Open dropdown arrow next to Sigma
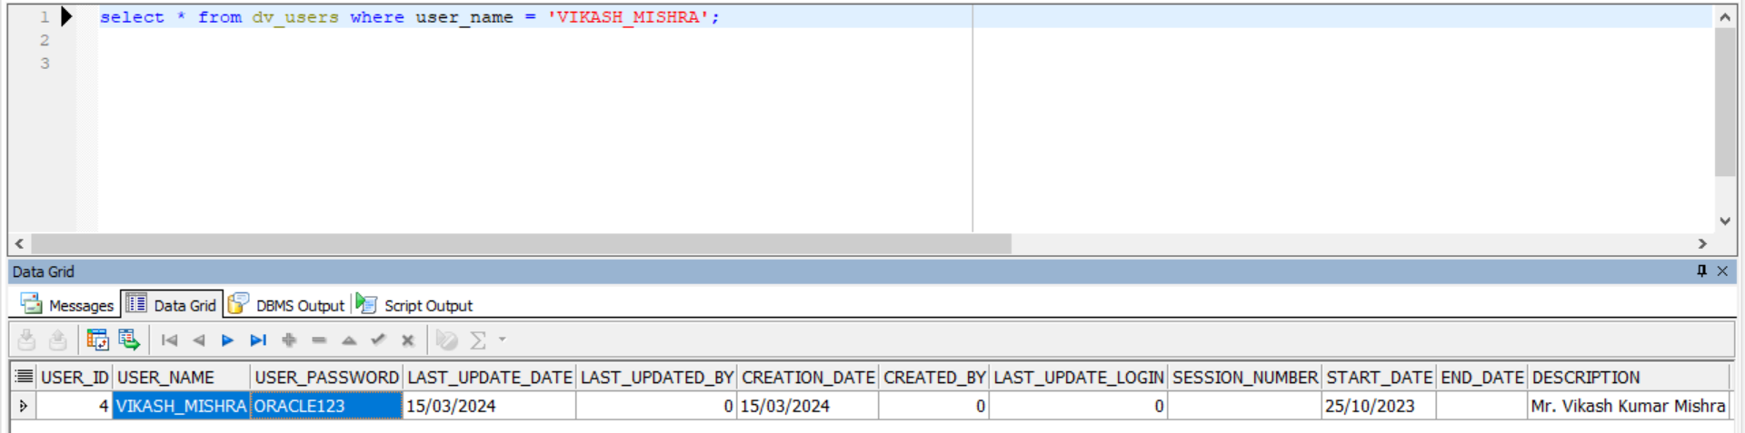This screenshot has width=1745, height=433. point(503,340)
